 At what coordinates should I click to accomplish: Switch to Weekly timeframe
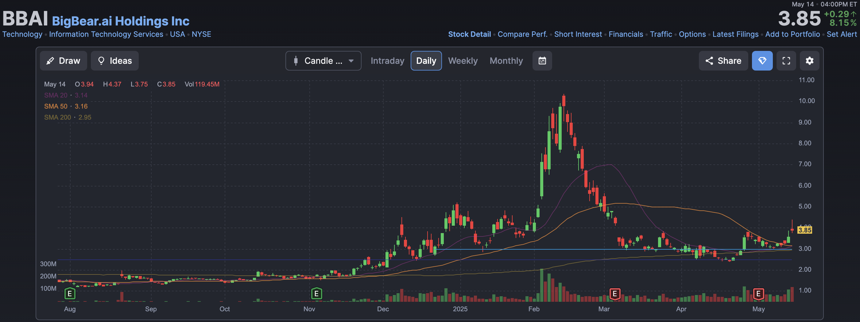[x=463, y=61]
